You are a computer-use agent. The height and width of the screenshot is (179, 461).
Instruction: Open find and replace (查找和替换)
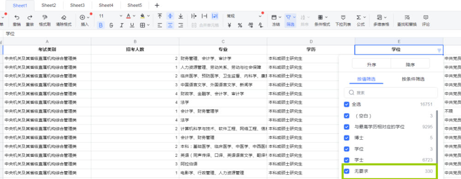[407, 17]
